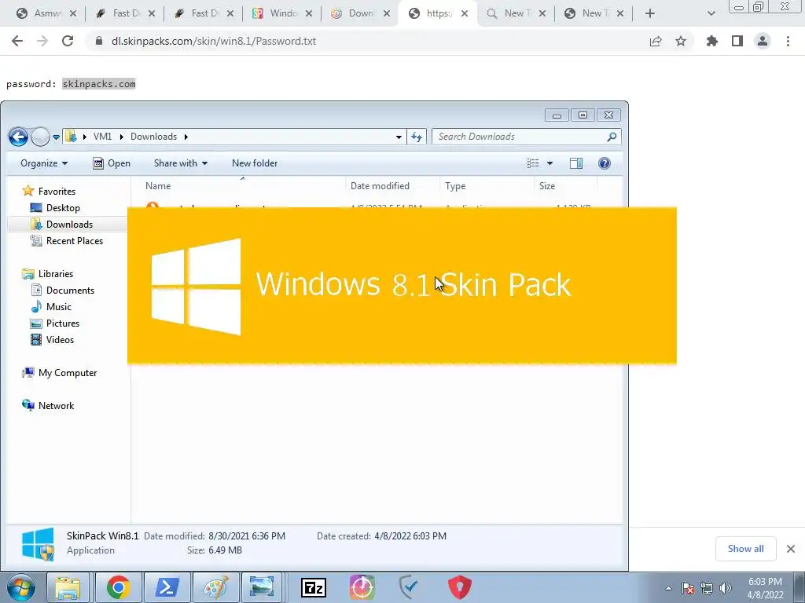The width and height of the screenshot is (805, 603).
Task: Open Videos library
Action: point(53,339)
